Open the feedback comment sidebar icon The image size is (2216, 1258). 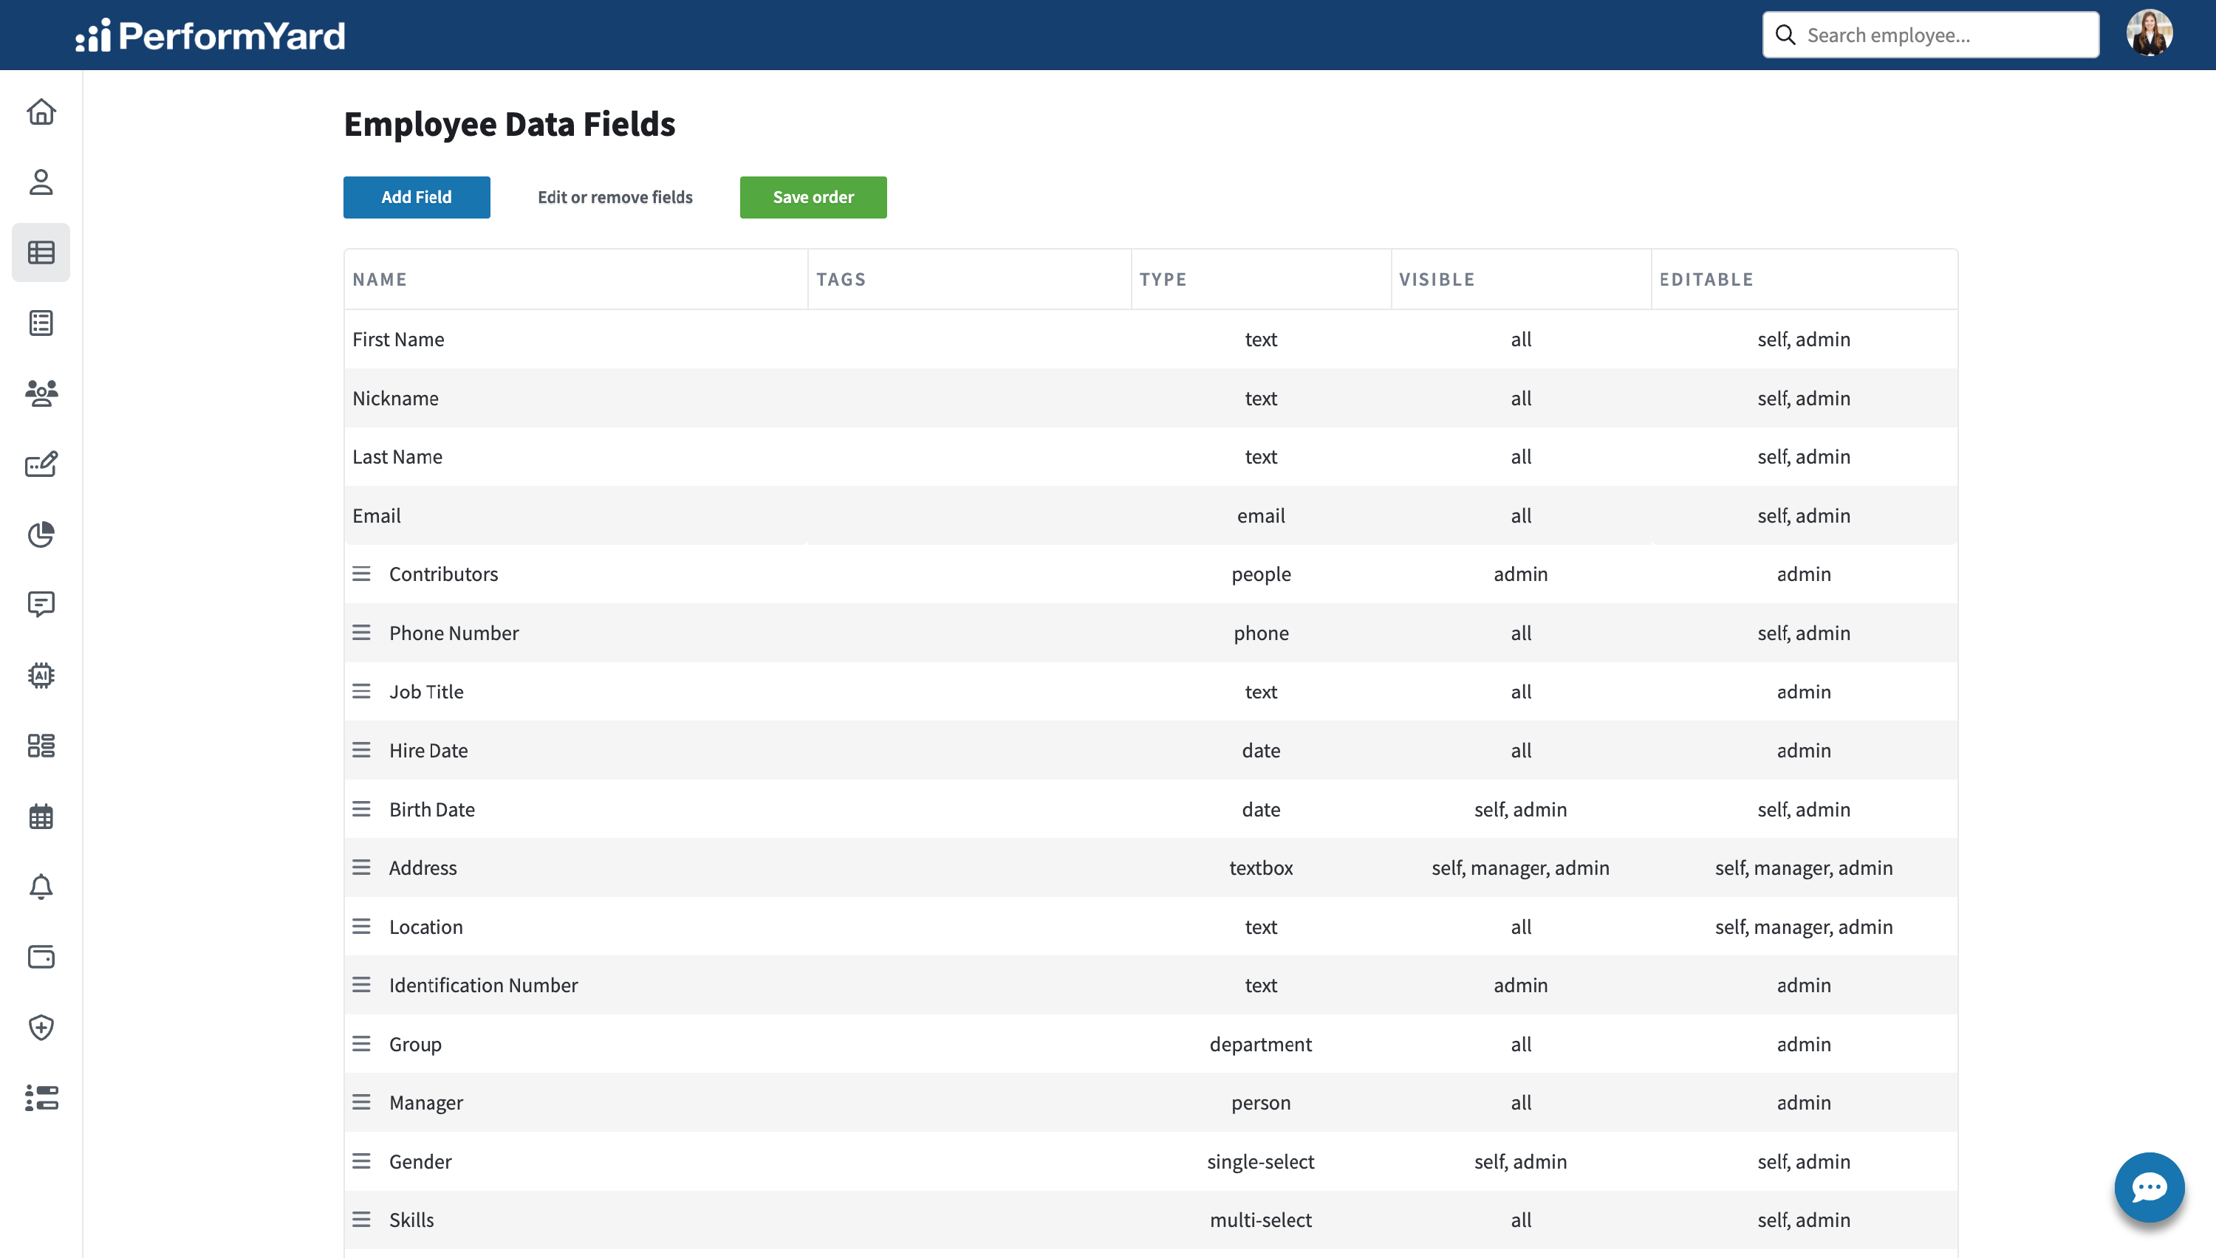(x=41, y=605)
